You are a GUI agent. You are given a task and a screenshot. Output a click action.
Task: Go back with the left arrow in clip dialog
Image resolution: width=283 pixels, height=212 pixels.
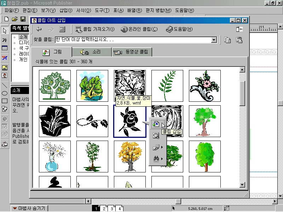coord(39,29)
